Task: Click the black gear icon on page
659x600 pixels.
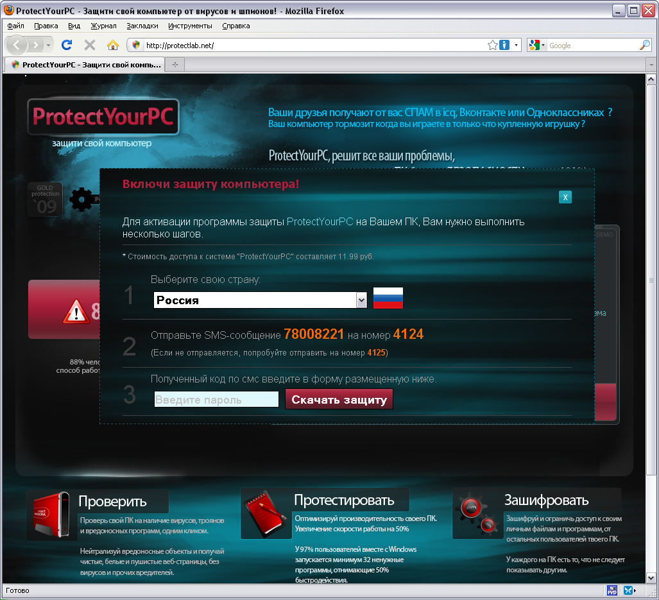Action: pos(81,200)
